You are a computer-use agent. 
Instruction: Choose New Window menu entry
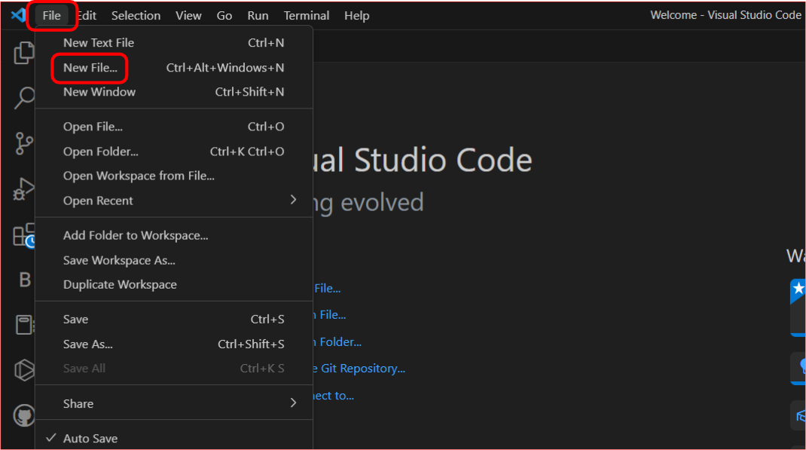(x=174, y=91)
